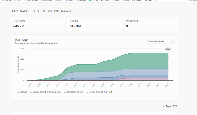The width and height of the screenshot is (197, 115).
Task: Toggle cursor-grok-4.5-high-fast legend entry
Action: pos(99,92)
